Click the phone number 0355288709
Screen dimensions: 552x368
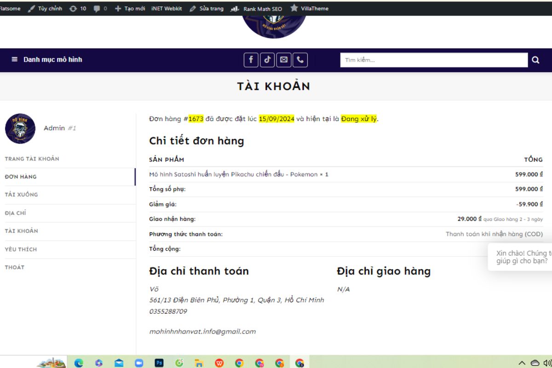pos(168,311)
